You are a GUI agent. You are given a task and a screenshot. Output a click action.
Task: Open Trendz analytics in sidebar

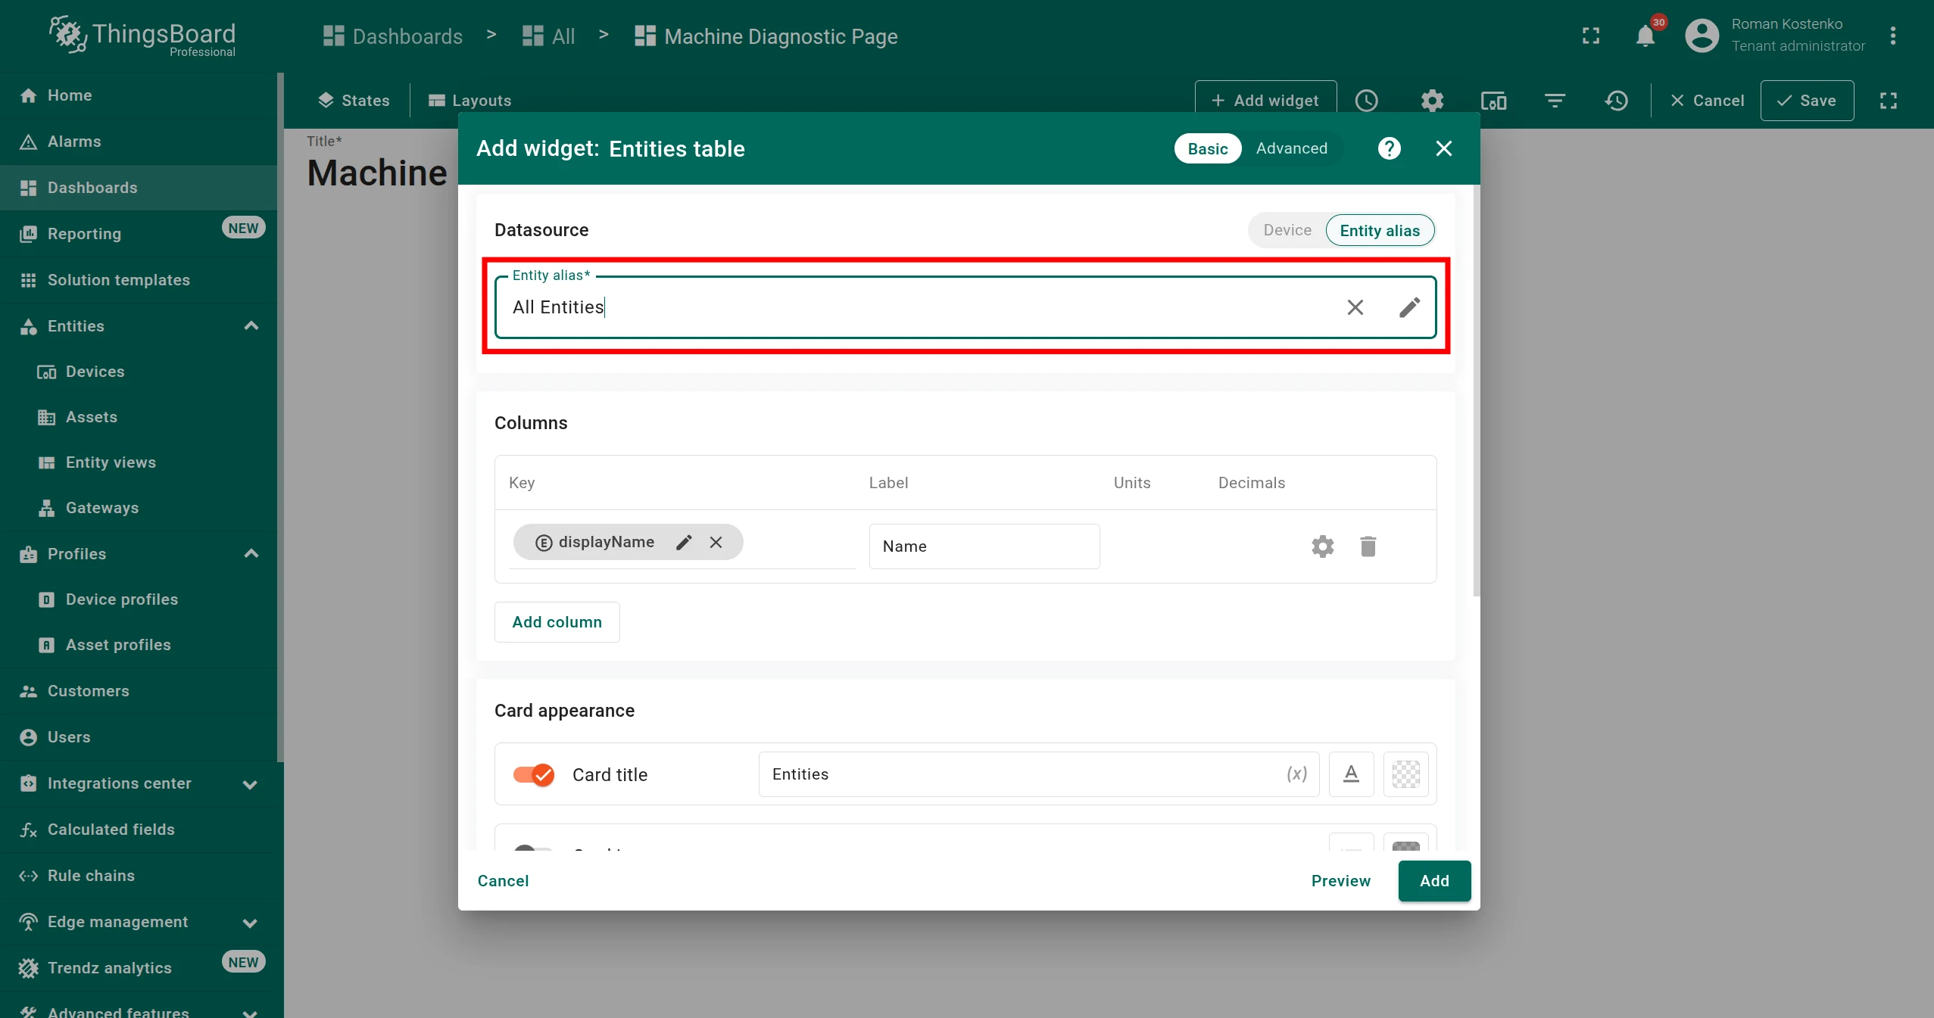click(x=140, y=968)
